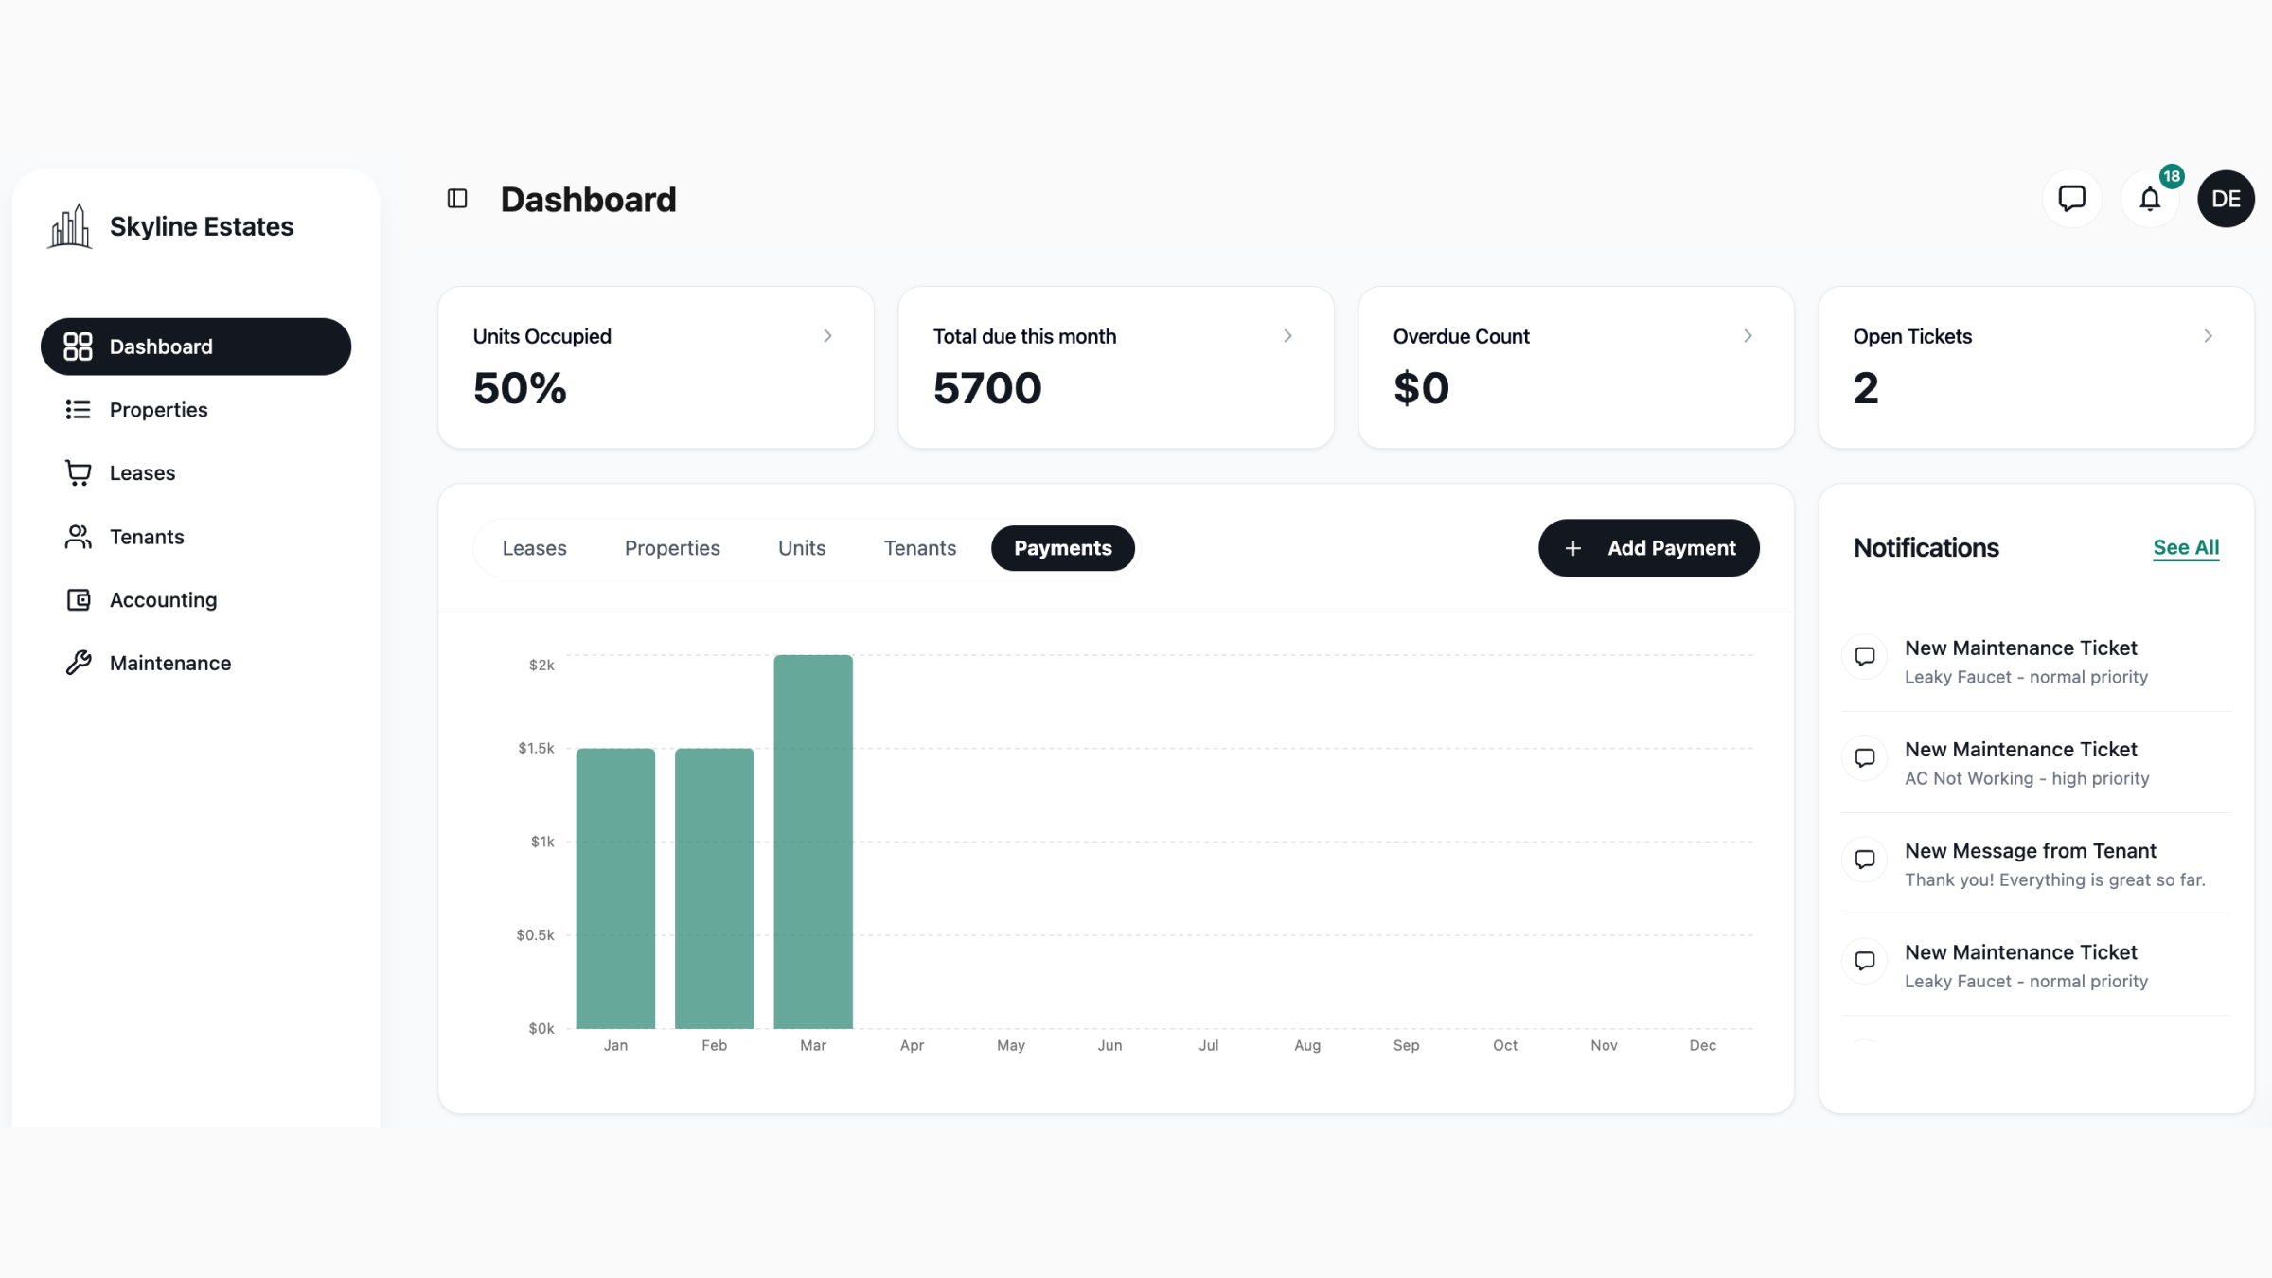Toggle the sidebar collapse icon

457,199
